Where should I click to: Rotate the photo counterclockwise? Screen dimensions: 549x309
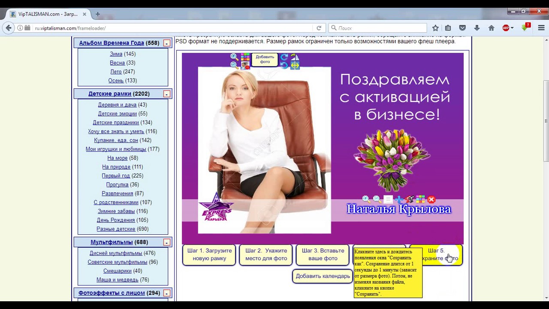(x=284, y=65)
